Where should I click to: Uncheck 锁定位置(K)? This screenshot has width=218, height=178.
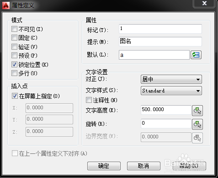pos(14,65)
